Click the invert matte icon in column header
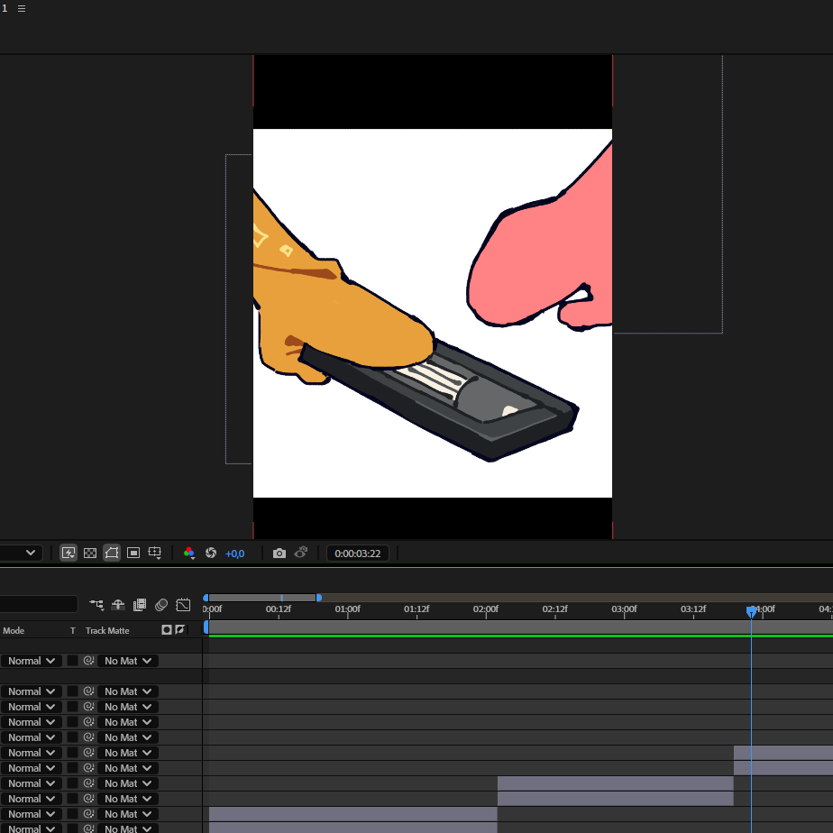The width and height of the screenshot is (833, 833). [x=180, y=630]
